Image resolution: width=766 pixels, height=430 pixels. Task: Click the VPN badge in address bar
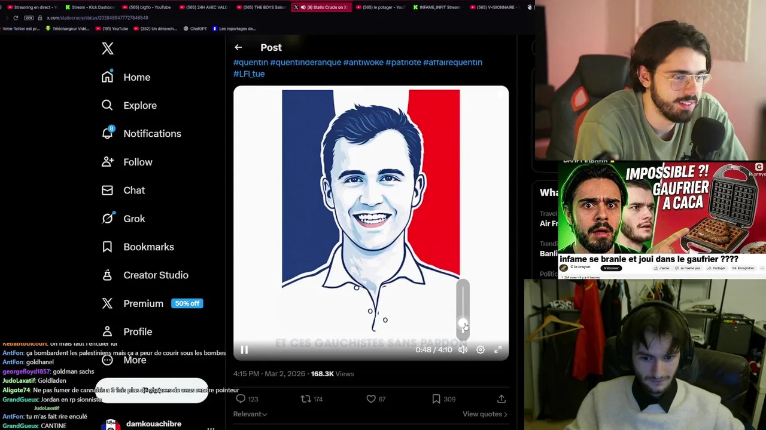(x=29, y=18)
